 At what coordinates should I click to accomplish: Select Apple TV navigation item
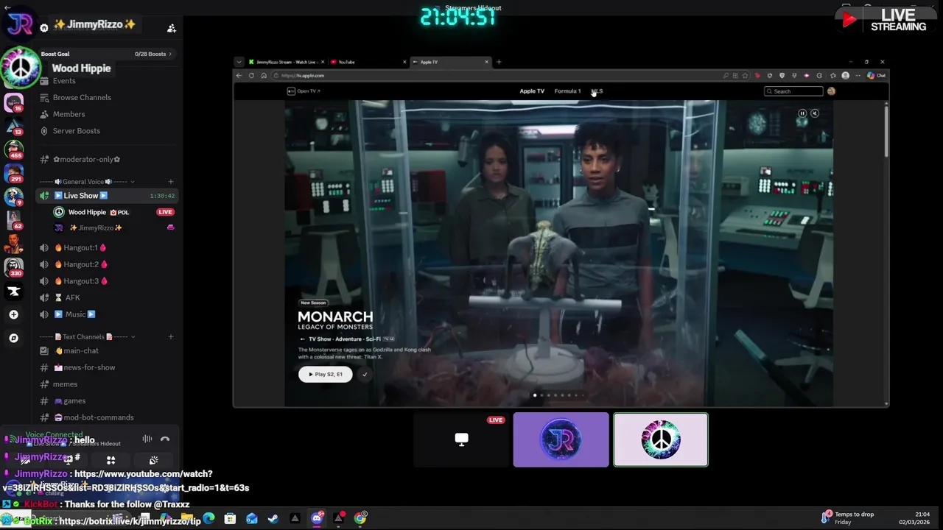point(532,91)
